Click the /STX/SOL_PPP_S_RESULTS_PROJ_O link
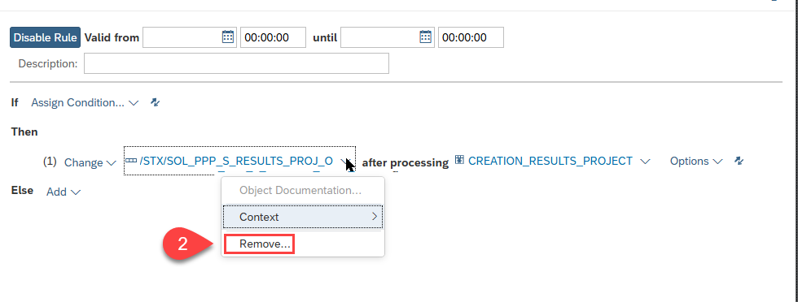The width and height of the screenshot is (798, 302). (x=237, y=161)
